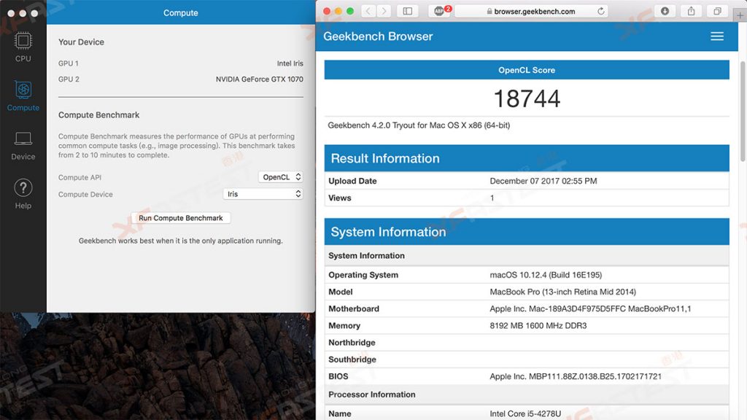Click Run Compute Benchmark button

tap(181, 218)
